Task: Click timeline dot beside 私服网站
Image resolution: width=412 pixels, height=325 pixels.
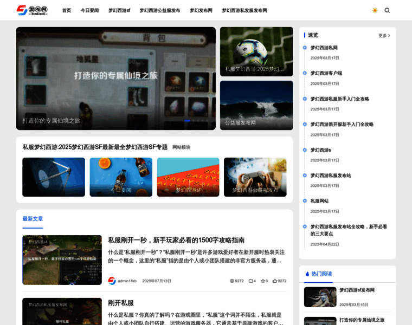Action: [305, 201]
